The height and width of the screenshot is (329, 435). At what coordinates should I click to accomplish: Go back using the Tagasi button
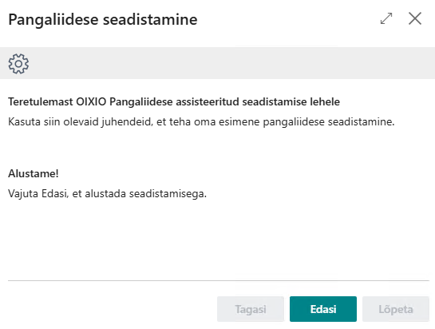click(x=251, y=309)
